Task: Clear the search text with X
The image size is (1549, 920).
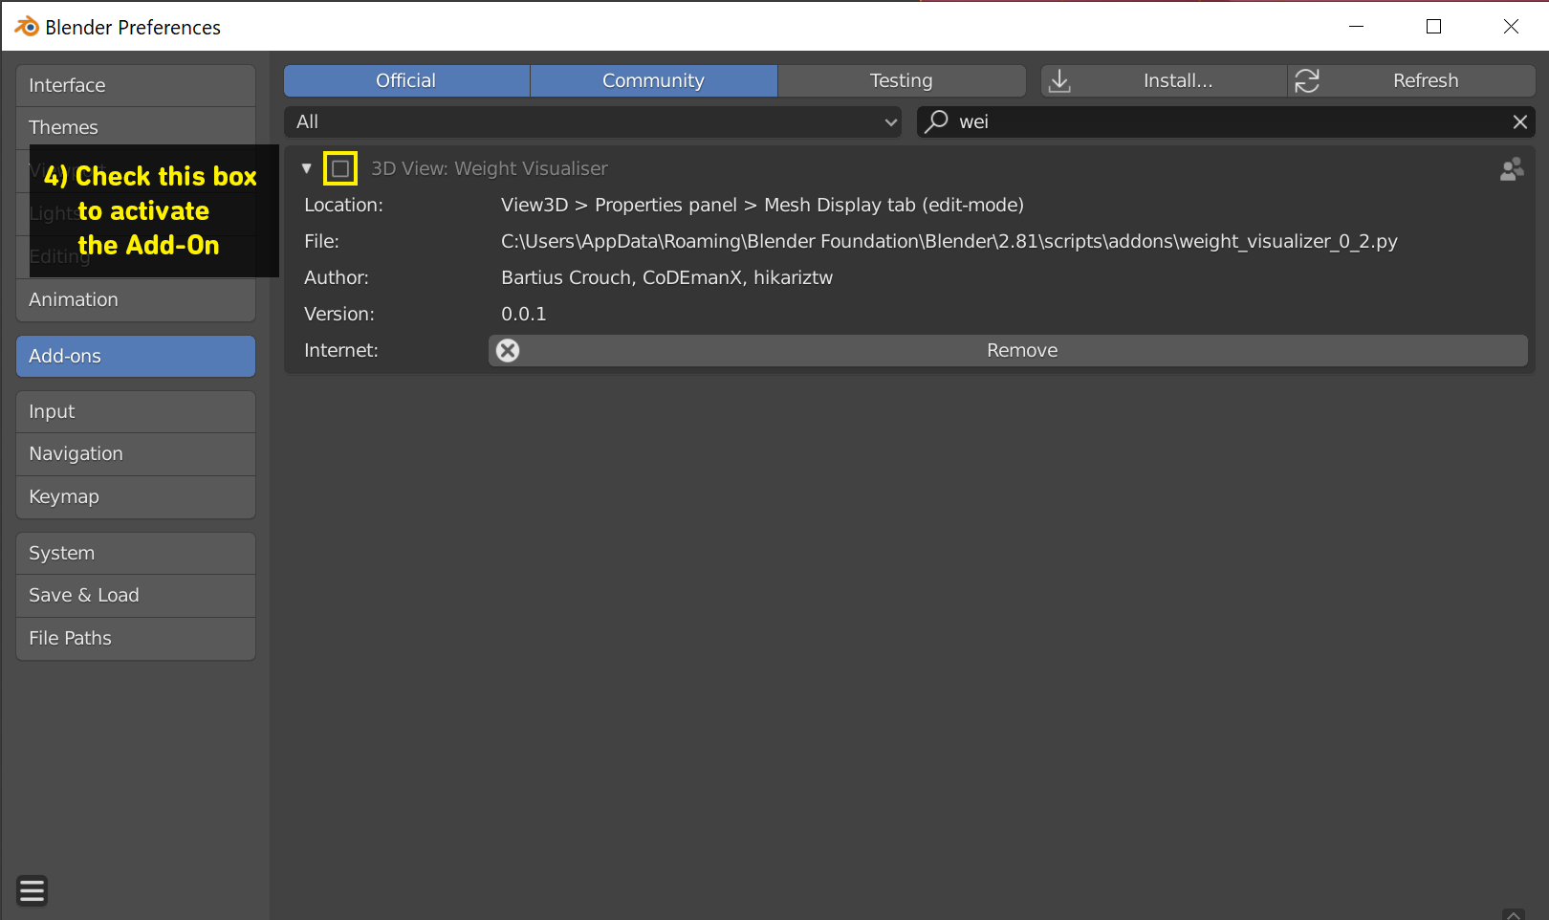Action: 1519,121
